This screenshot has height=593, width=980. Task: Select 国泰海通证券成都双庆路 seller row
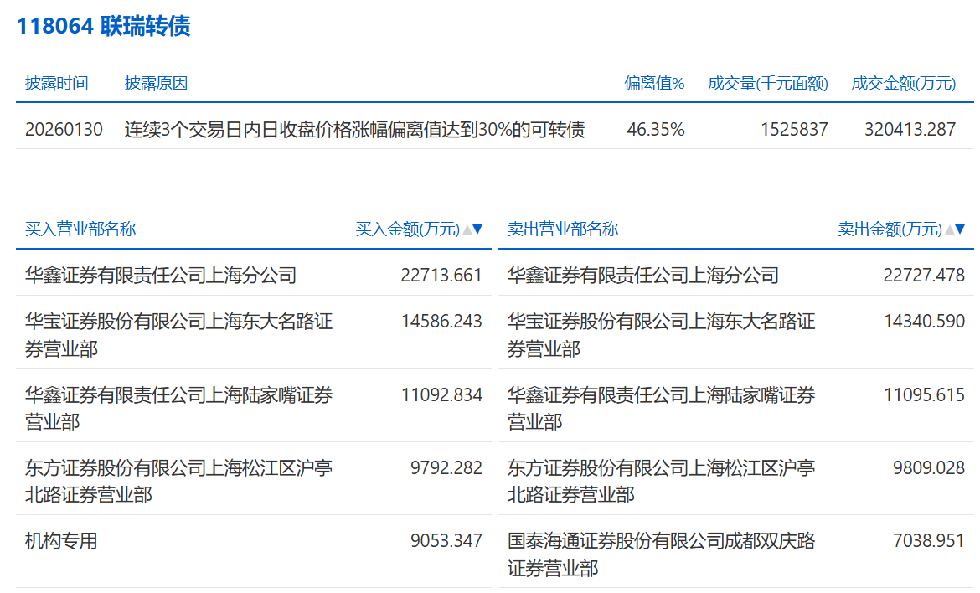[x=661, y=554]
